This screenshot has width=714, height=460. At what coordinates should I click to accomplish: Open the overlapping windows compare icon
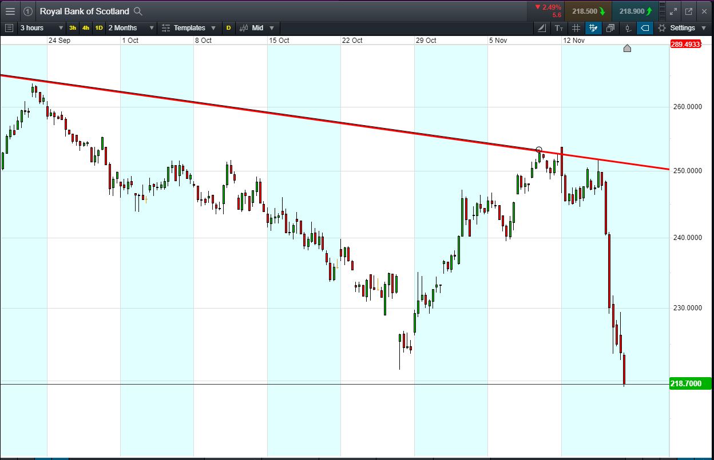coord(610,27)
